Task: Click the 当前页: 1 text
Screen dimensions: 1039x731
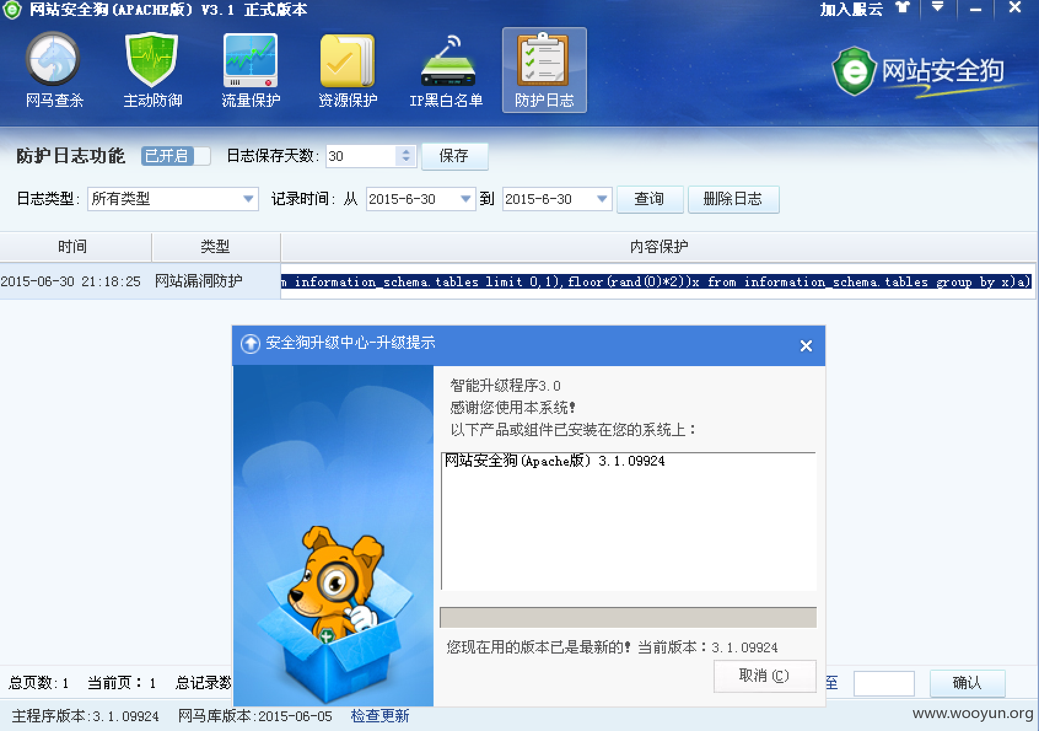Action: coord(122,683)
